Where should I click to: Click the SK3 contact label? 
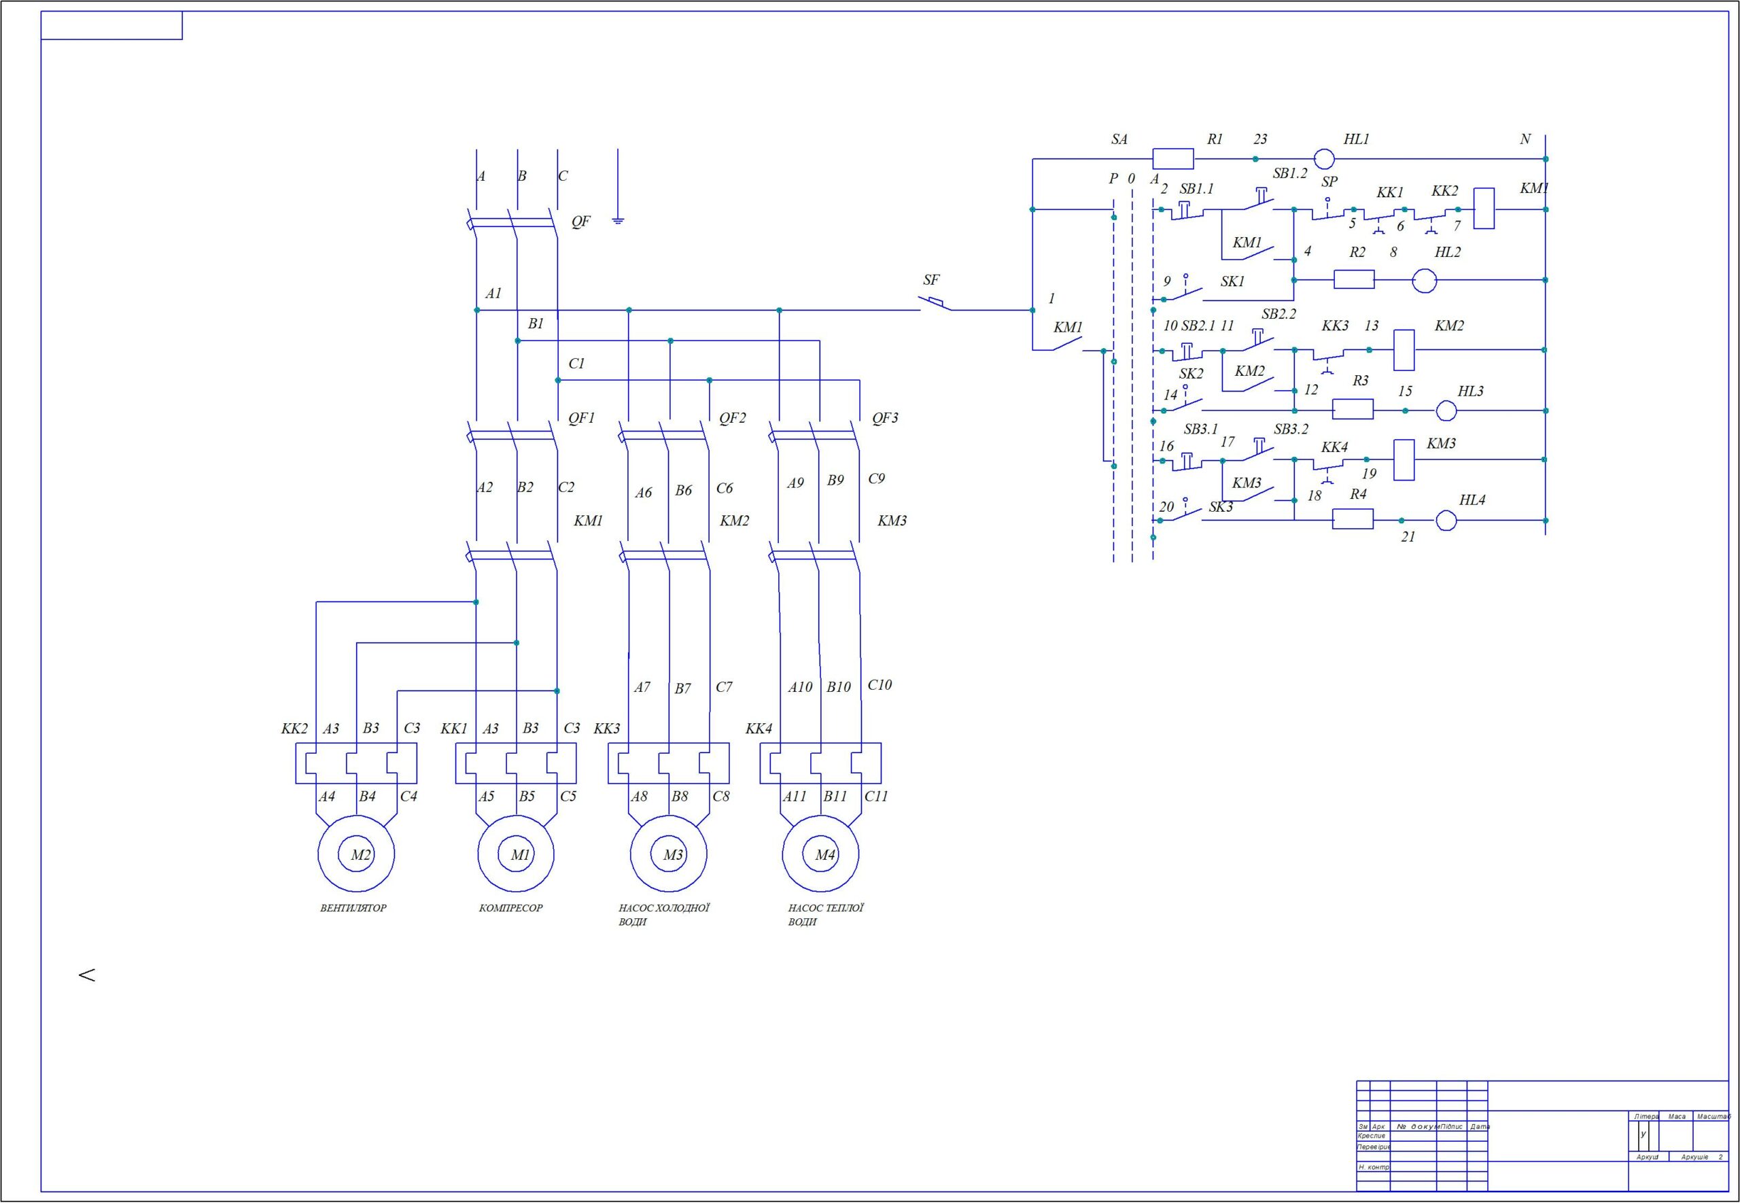tap(1221, 507)
